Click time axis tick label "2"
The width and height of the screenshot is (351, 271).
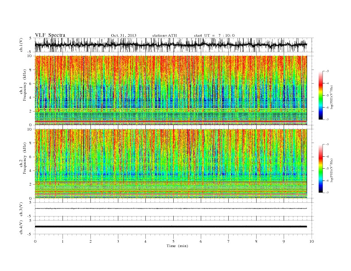(90, 241)
